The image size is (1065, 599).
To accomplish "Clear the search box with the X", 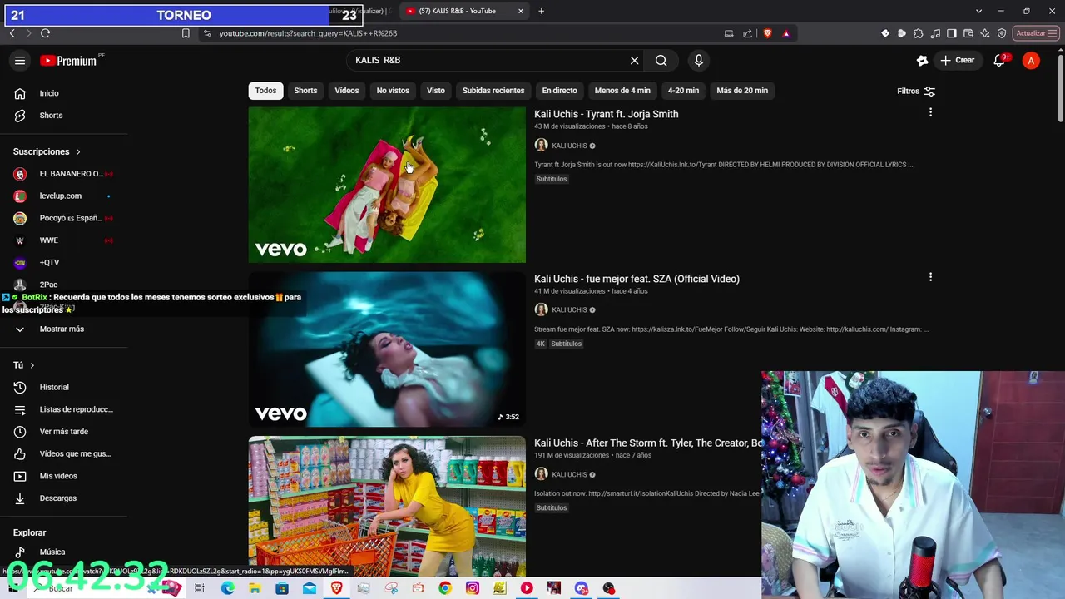I will (x=634, y=60).
